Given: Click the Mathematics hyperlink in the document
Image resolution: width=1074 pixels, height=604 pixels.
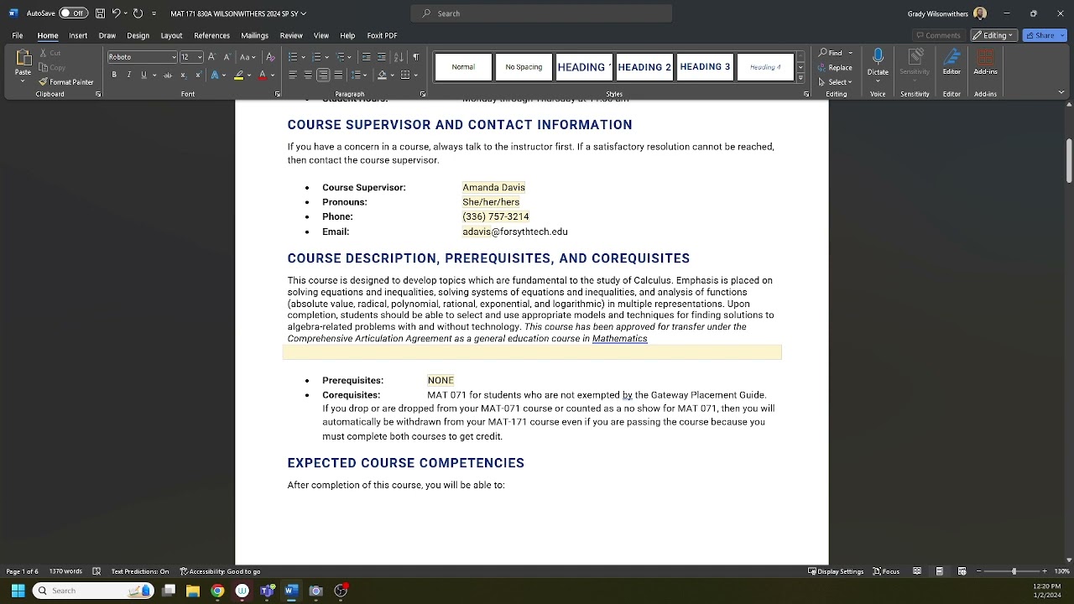Looking at the screenshot, I should point(619,338).
